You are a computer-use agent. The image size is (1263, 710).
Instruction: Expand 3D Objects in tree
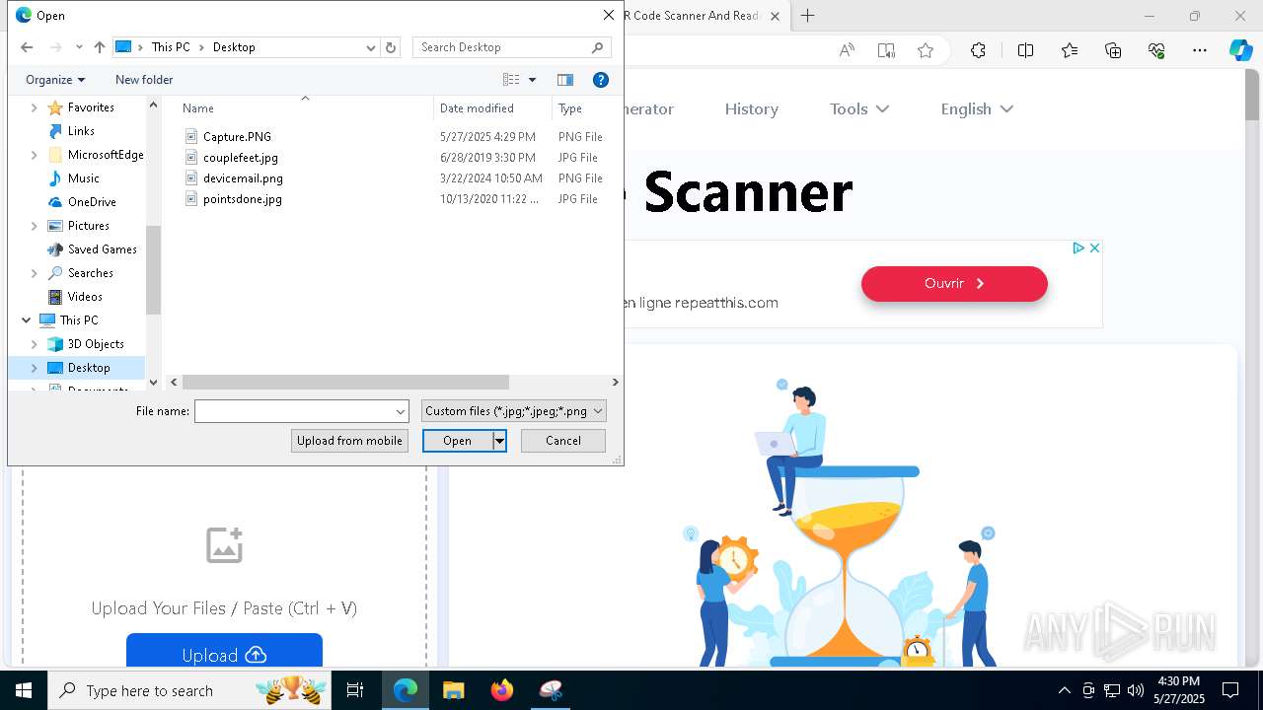(35, 344)
